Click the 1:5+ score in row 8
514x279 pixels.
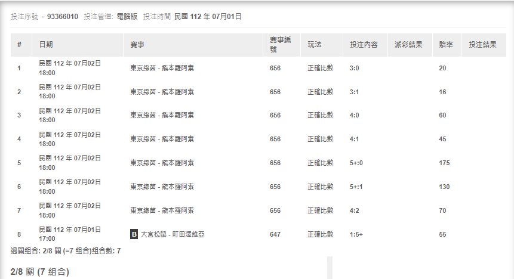[x=356, y=234]
